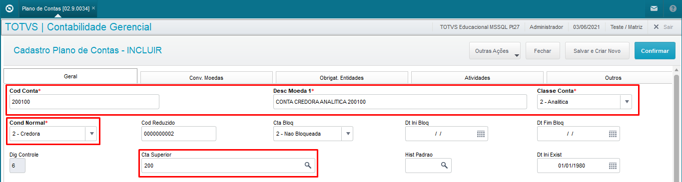Image resolution: width=682 pixels, height=182 pixels.
Task: Click the TOTVS Educacional MSSQL Pt27 text
Action: [x=480, y=27]
